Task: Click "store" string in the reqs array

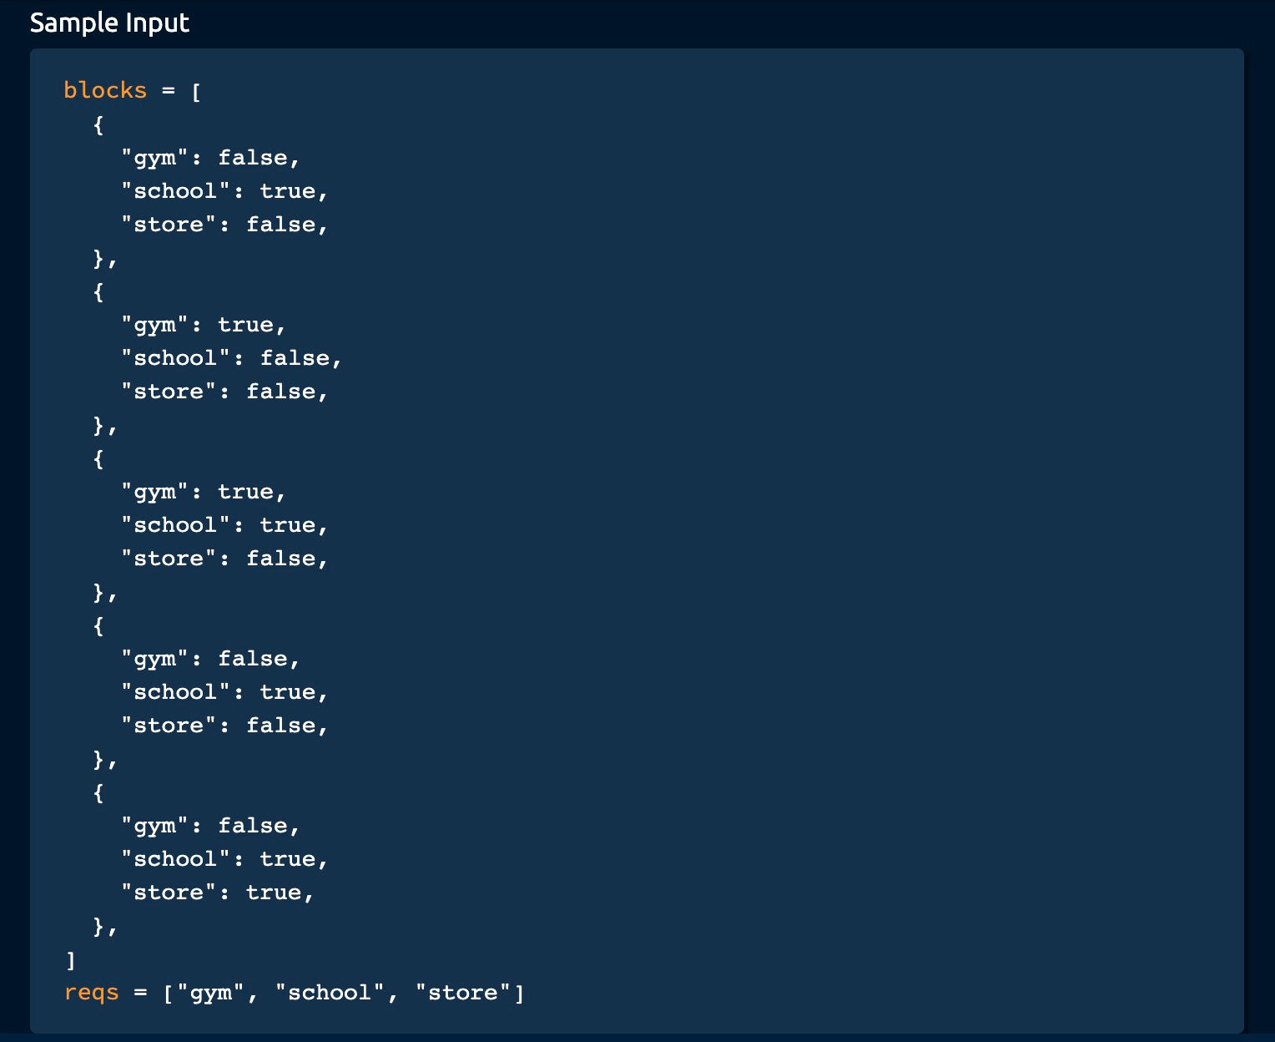Action: [x=463, y=993]
